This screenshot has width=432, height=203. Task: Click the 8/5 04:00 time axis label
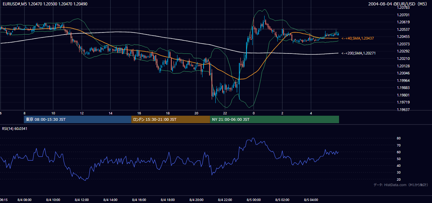(311, 200)
